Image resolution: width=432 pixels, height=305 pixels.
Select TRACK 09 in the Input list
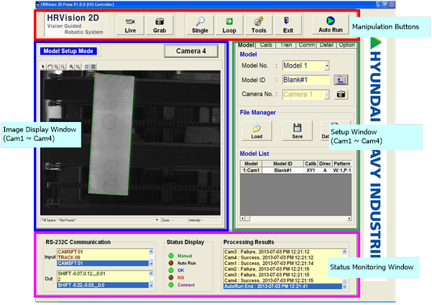pyautogui.click(x=103, y=258)
